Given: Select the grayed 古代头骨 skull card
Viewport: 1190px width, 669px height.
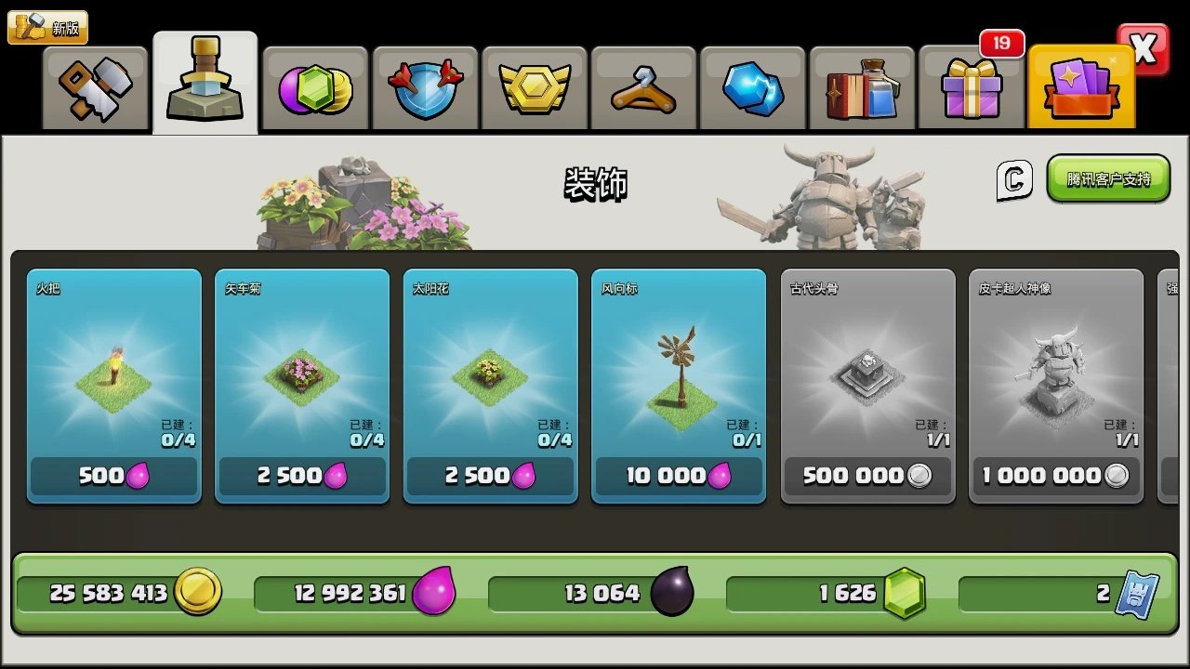Looking at the screenshot, I should pos(867,387).
